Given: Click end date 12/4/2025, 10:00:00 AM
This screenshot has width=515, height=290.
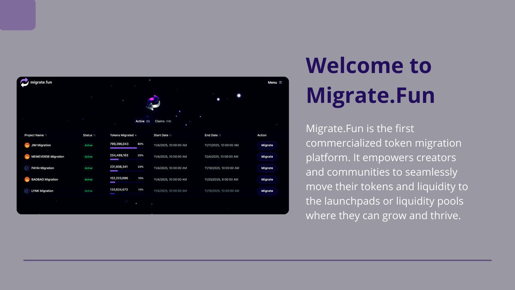Looking at the screenshot, I should [221, 157].
